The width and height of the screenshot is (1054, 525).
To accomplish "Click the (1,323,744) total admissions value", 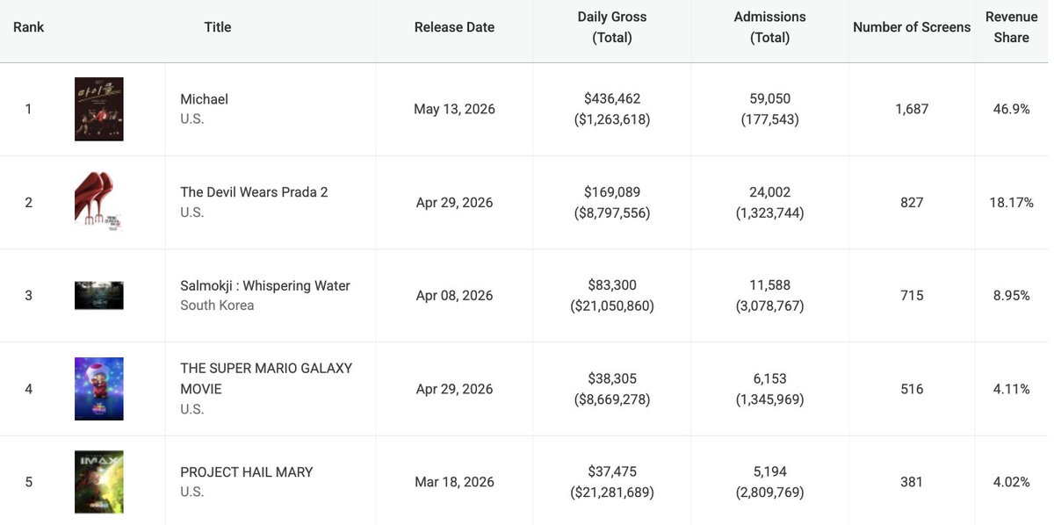I will click(x=770, y=212).
